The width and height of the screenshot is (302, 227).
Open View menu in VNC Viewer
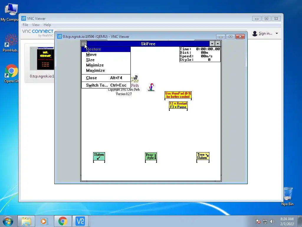(36, 25)
